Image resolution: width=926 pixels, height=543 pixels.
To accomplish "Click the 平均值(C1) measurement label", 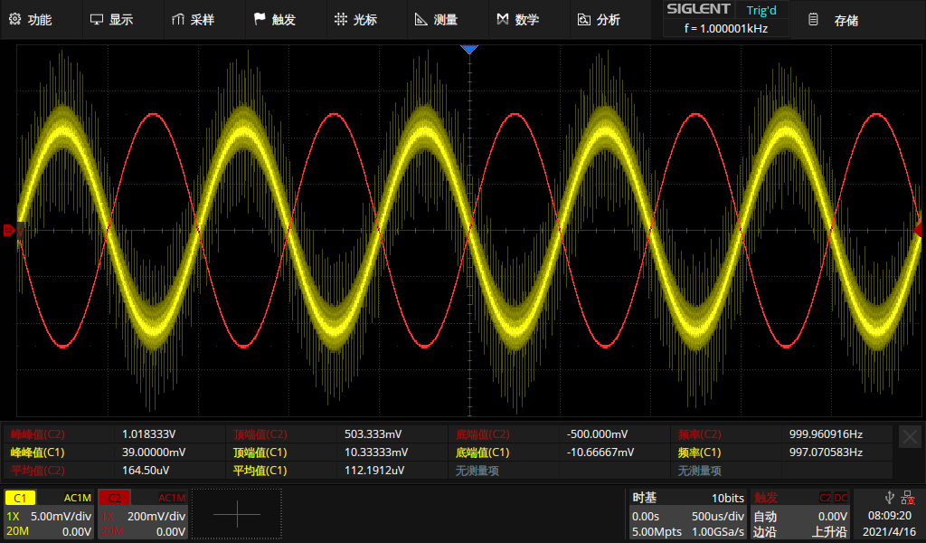I will coord(260,471).
